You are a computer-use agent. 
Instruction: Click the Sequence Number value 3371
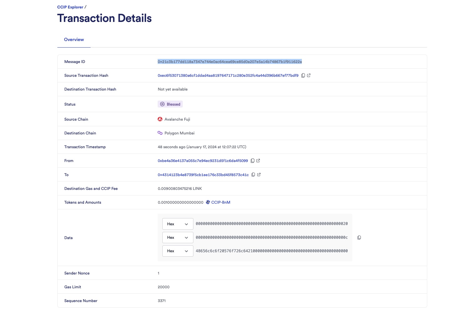[x=162, y=301]
